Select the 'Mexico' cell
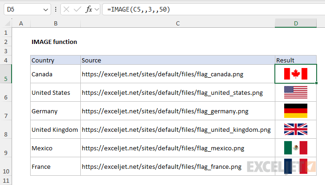325x185 pixels. (x=55, y=148)
